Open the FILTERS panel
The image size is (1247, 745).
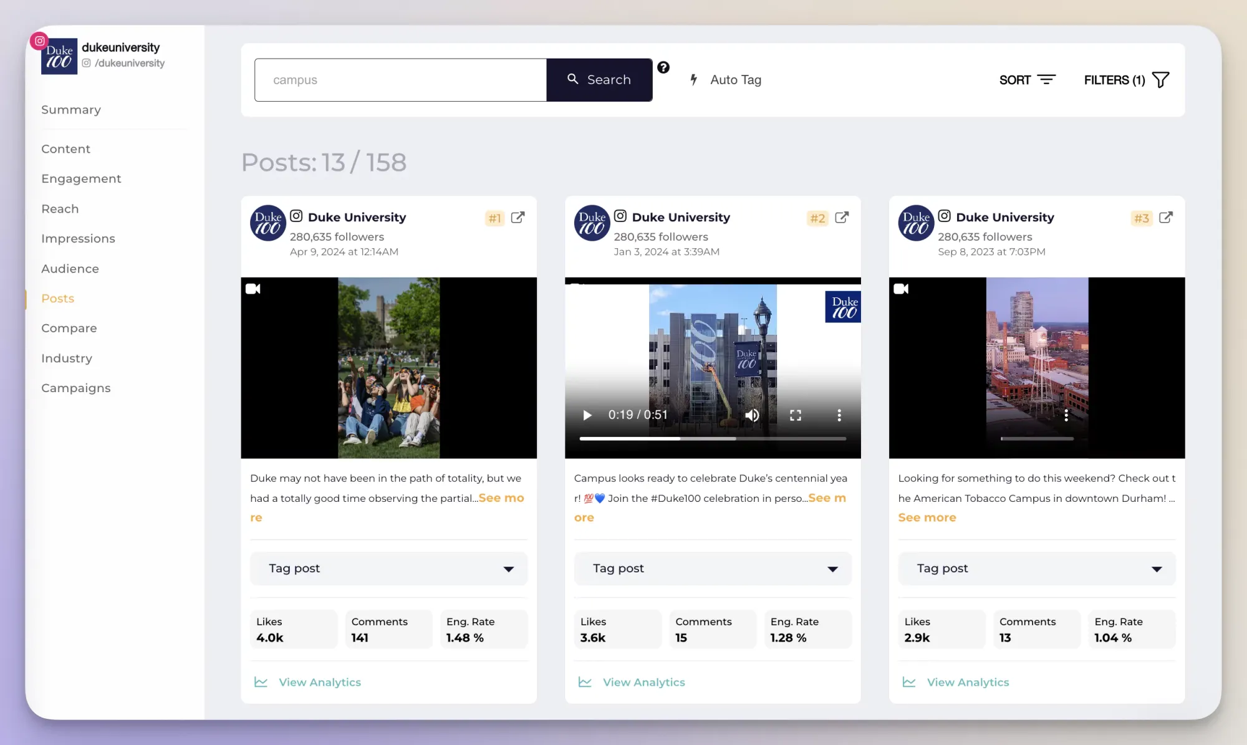point(1127,80)
